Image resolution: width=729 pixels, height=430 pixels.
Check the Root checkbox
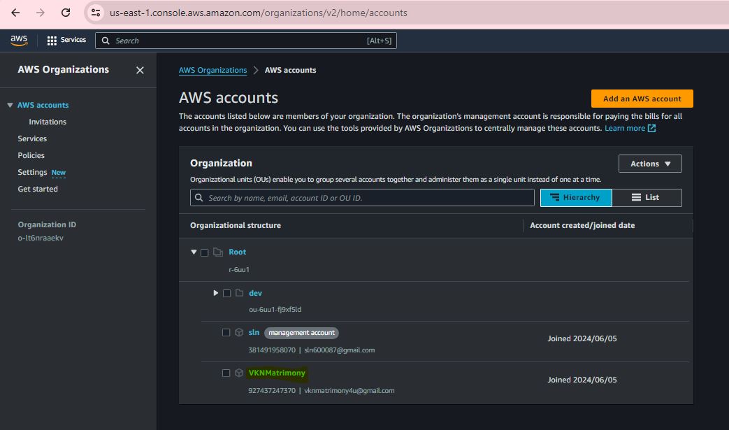[205, 252]
